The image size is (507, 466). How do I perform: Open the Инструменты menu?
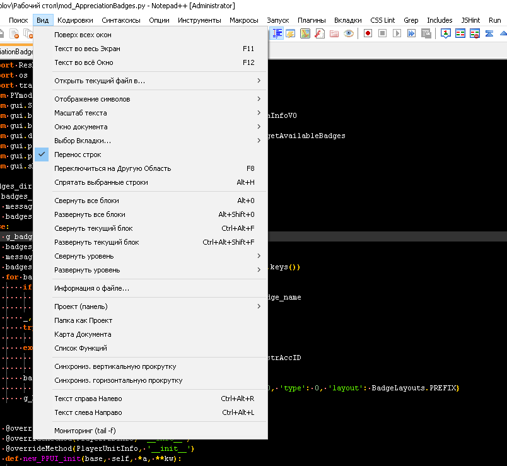pos(199,20)
